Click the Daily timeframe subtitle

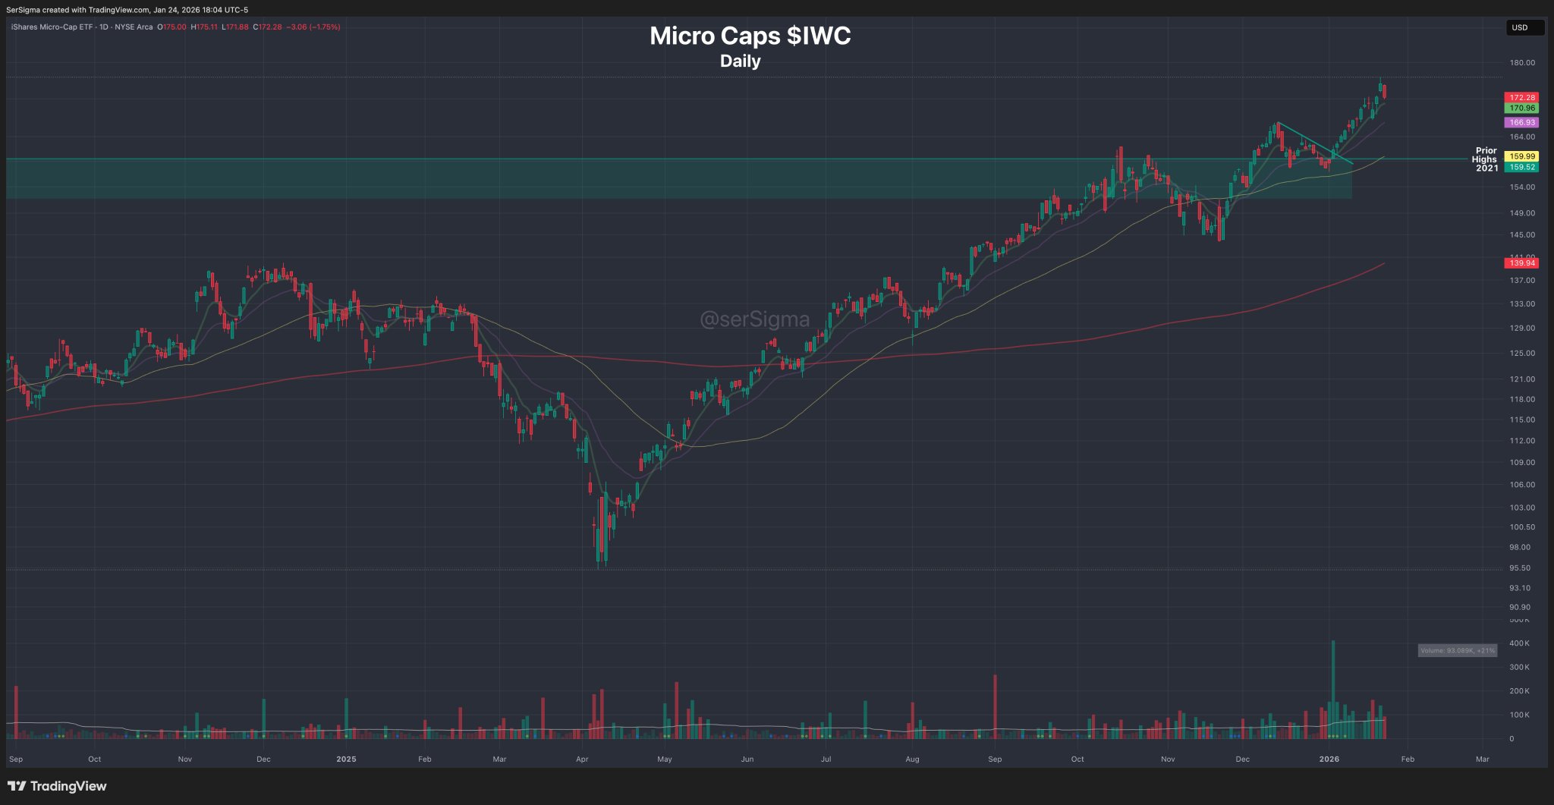click(x=740, y=61)
